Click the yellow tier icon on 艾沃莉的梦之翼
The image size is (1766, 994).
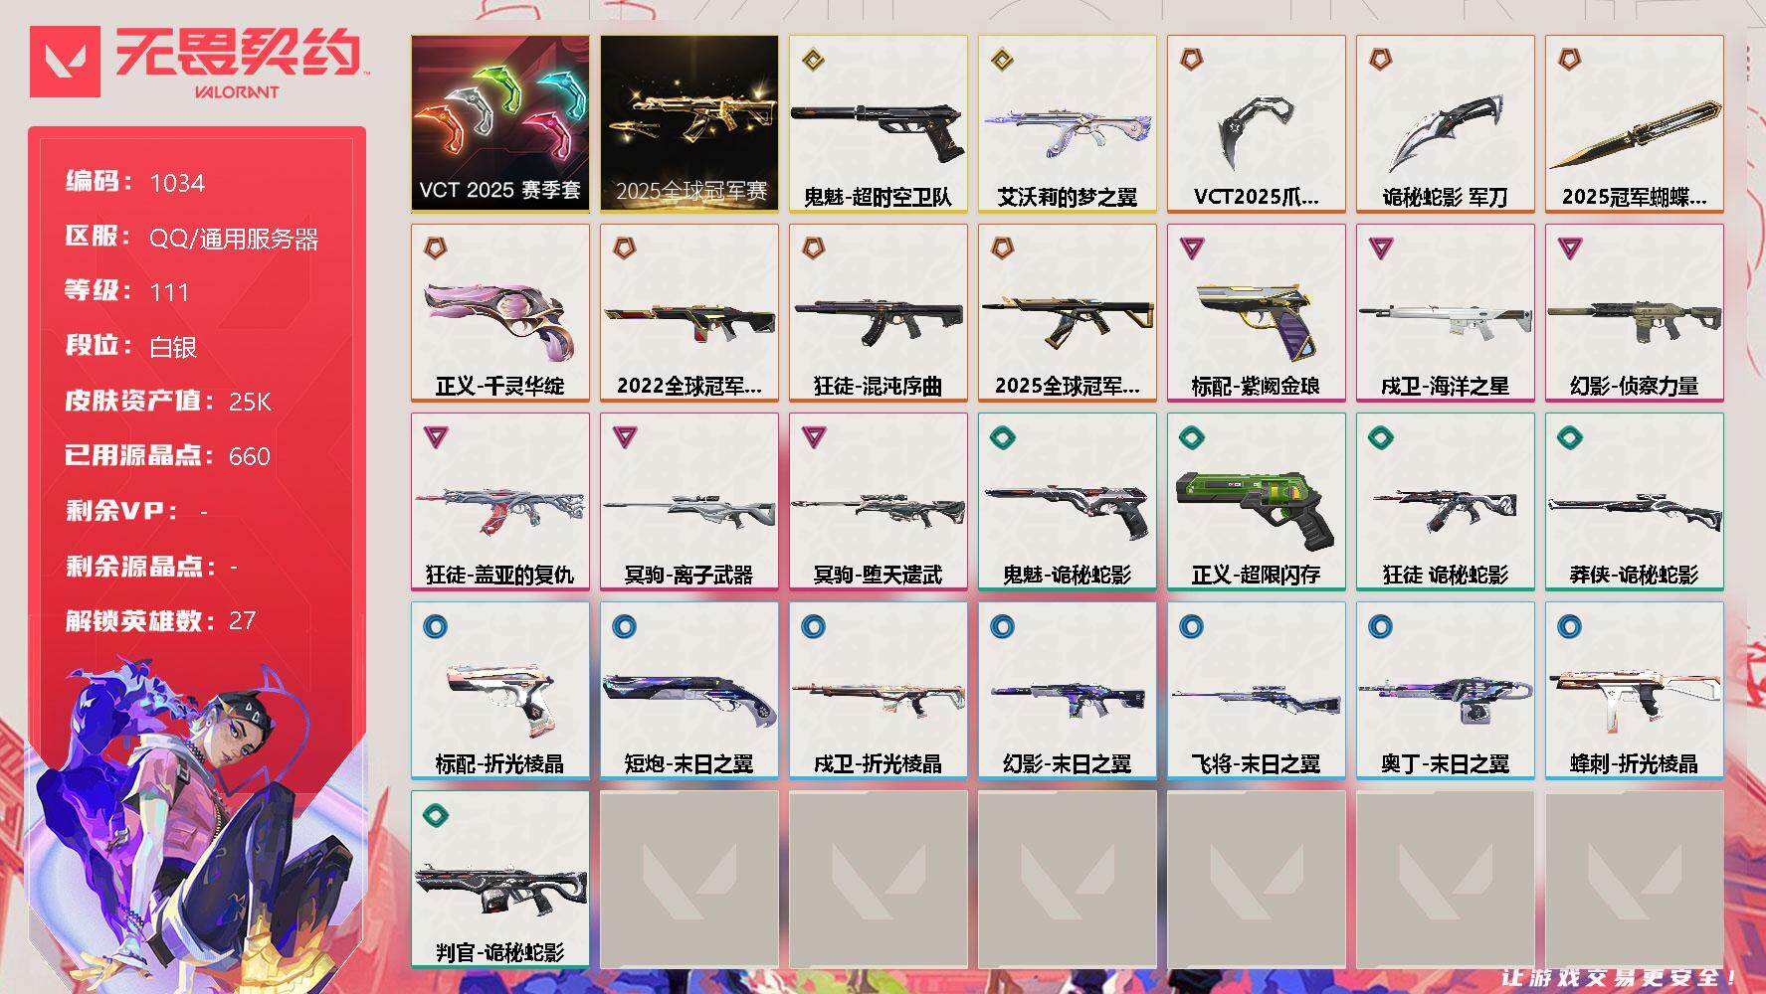click(x=1002, y=60)
